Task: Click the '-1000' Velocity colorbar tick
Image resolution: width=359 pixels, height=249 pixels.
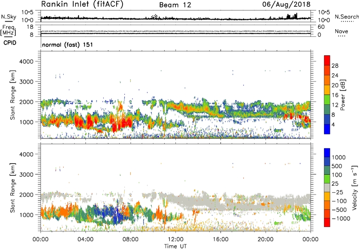Action: point(341,218)
